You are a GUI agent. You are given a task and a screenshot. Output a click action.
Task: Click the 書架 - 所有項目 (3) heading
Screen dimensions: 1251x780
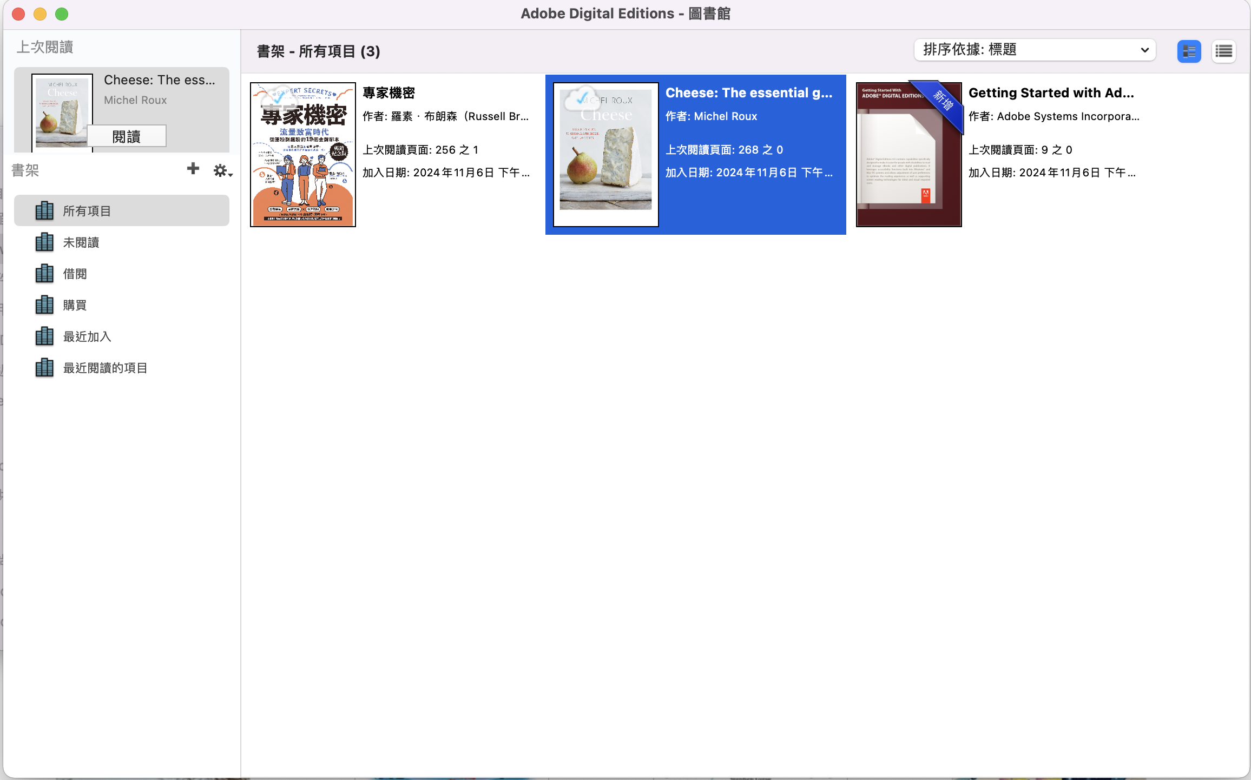[x=319, y=51]
